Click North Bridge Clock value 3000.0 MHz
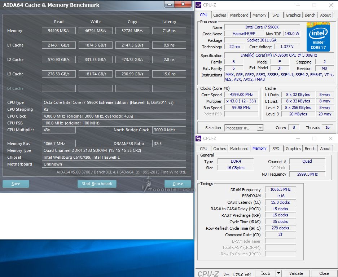This screenshot has width=338, height=277. (x=169, y=130)
